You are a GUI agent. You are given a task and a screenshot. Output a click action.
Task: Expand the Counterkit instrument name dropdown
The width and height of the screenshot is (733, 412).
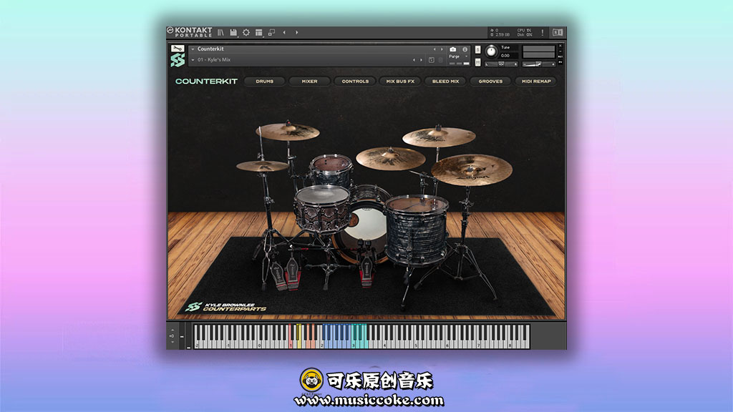[x=193, y=49]
